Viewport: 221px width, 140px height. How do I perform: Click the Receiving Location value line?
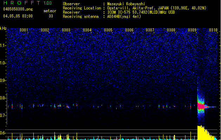tap(157, 8)
